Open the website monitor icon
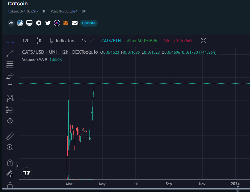 tap(29, 23)
